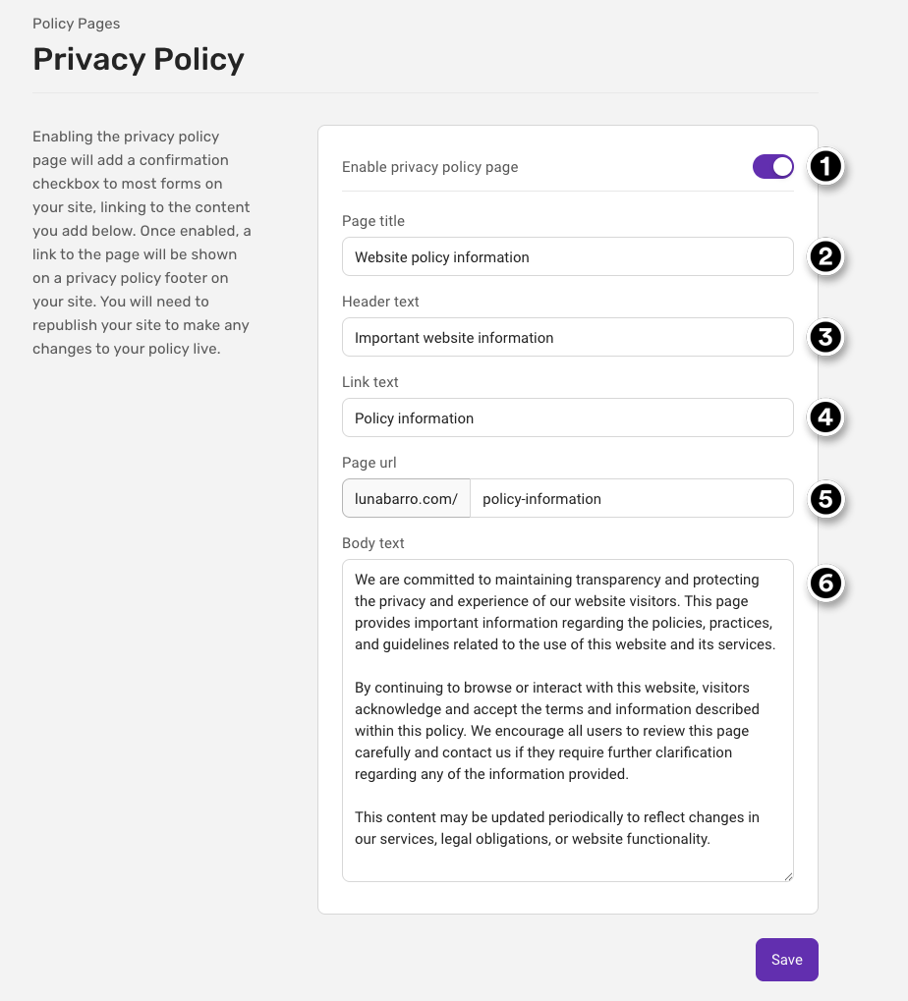Focus the Header text input
Viewport: 908px width, 1001px height.
568,337
